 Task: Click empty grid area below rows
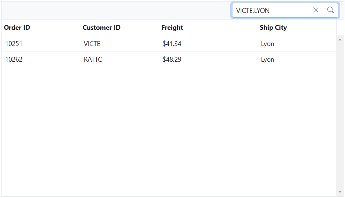tap(169, 132)
